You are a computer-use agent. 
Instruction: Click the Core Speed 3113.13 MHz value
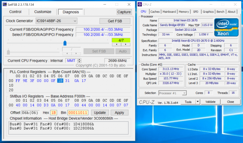(171, 69)
